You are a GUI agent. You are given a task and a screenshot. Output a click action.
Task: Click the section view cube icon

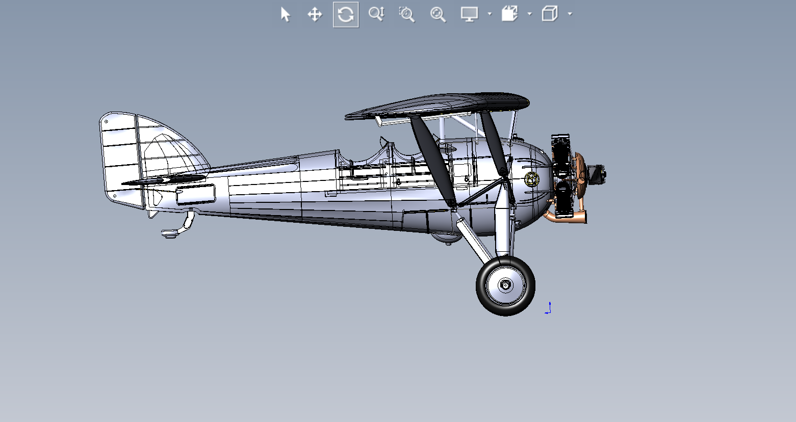pyautogui.click(x=509, y=14)
